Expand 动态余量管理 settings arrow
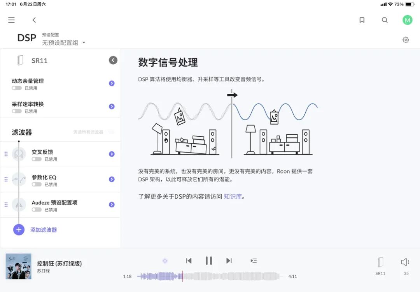Viewport: 420px width, 292px height. pyautogui.click(x=112, y=83)
